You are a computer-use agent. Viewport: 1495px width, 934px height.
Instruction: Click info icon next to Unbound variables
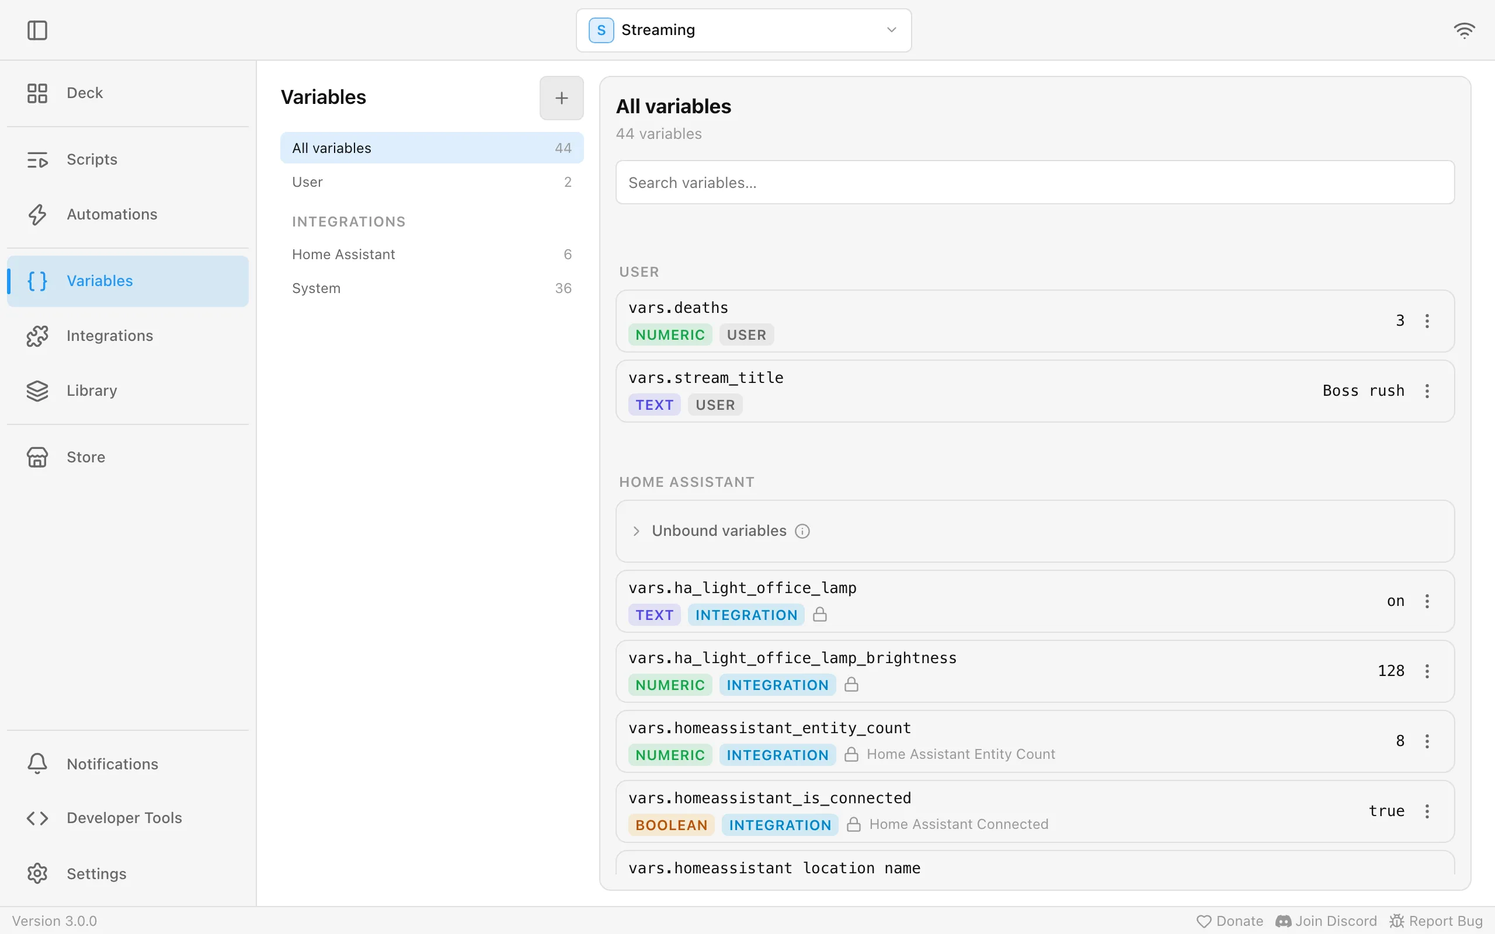pos(802,531)
